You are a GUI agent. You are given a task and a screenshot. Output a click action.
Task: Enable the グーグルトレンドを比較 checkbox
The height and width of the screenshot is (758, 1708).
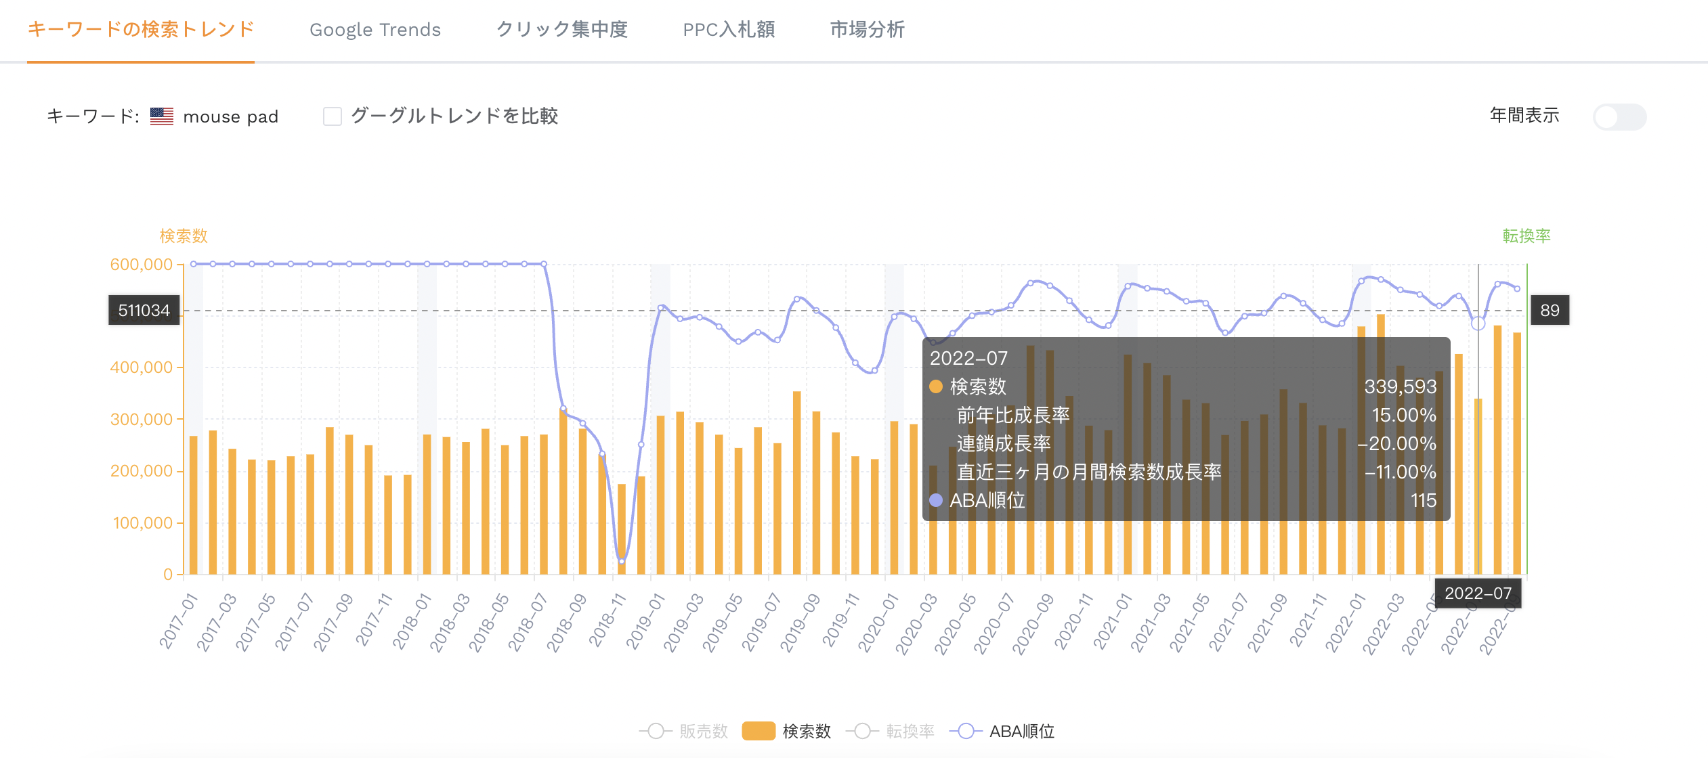(333, 116)
